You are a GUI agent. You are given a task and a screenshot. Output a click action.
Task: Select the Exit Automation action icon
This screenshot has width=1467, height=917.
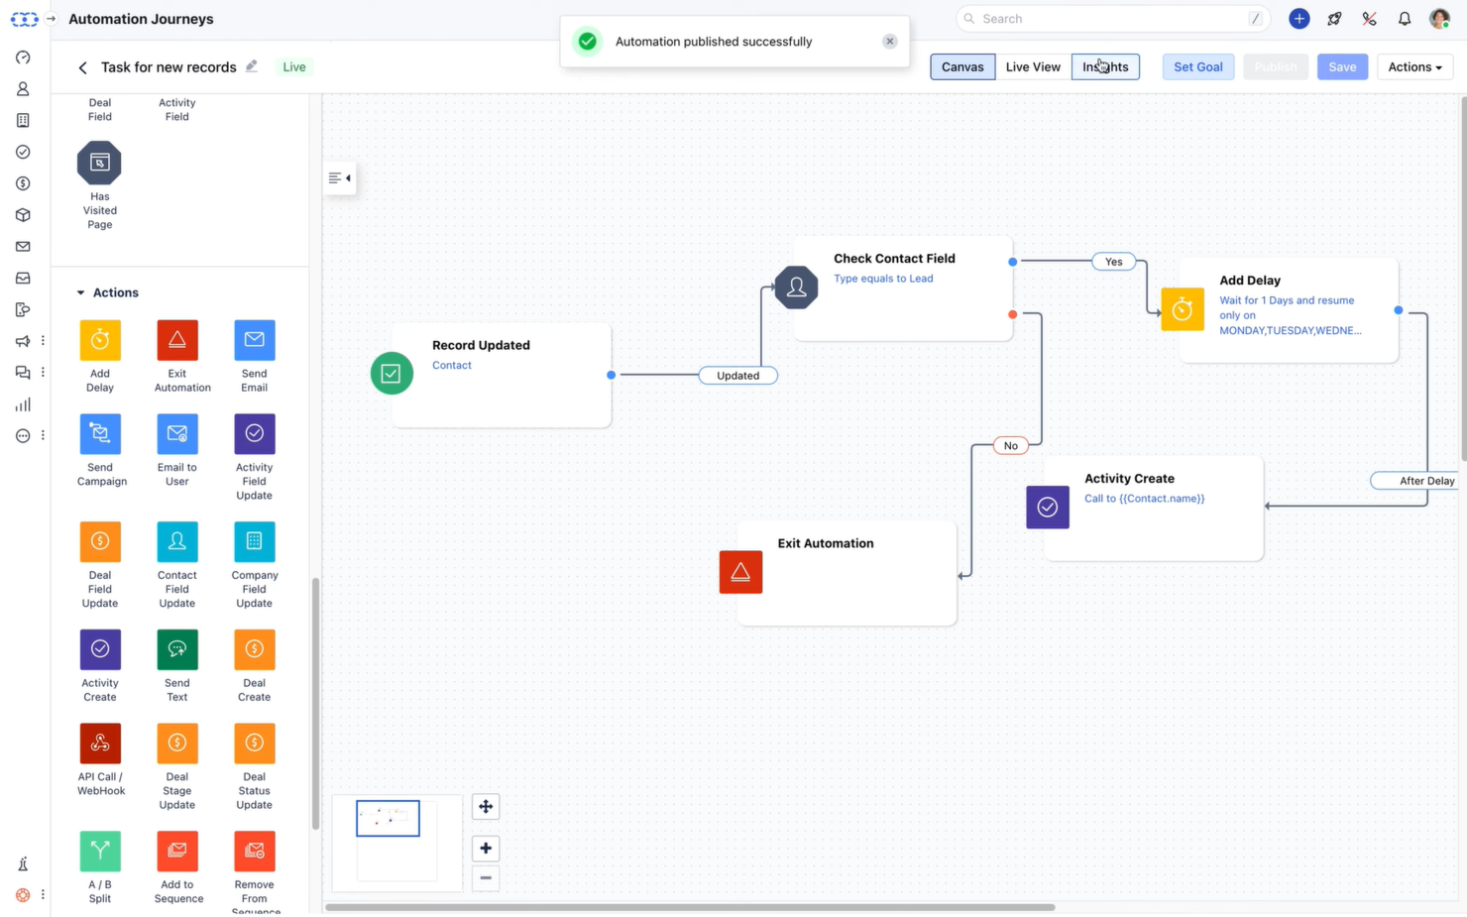(x=176, y=339)
